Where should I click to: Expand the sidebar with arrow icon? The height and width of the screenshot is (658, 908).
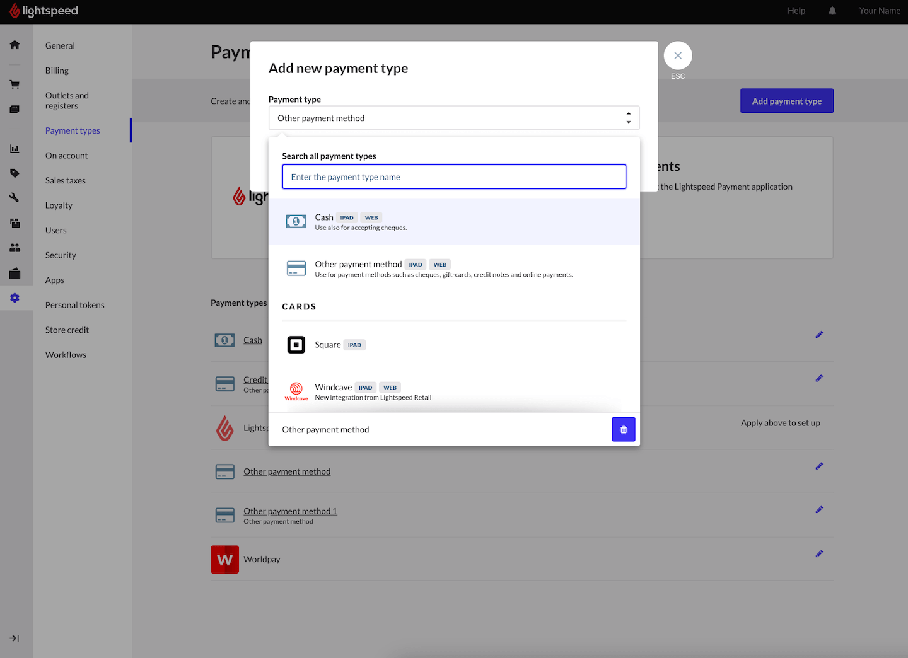click(x=15, y=638)
